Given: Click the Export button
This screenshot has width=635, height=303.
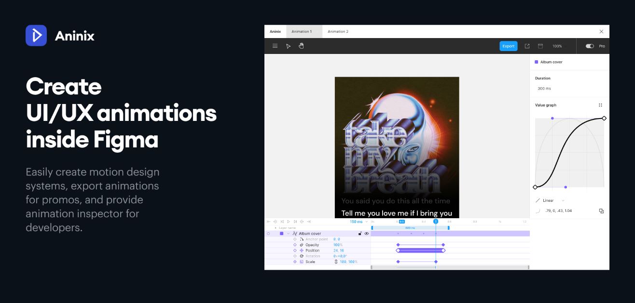Looking at the screenshot, I should (x=509, y=46).
